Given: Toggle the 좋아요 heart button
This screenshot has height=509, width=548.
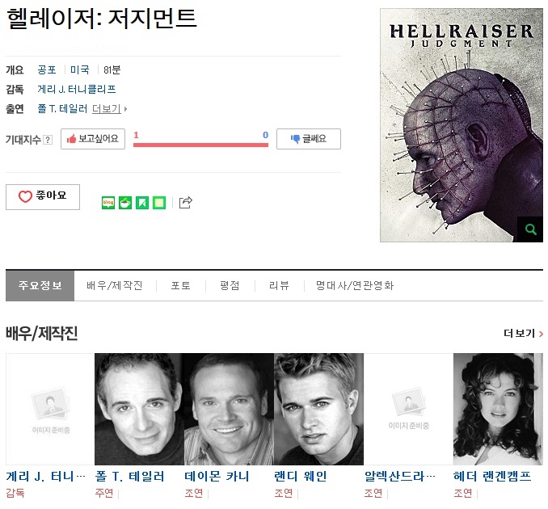Looking at the screenshot, I should pyautogui.click(x=43, y=197).
